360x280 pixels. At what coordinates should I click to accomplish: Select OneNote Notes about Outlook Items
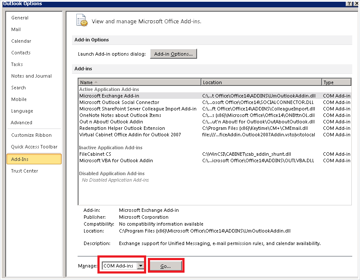pyautogui.click(x=215, y=115)
